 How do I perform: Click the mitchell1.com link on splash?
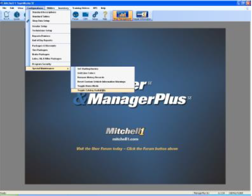pos(125,139)
